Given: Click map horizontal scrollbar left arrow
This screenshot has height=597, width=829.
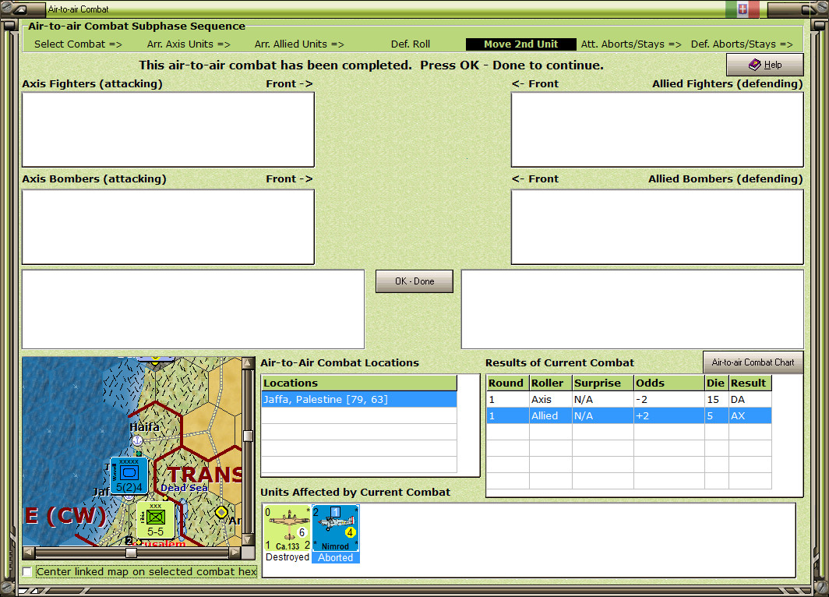Looking at the screenshot, I should (x=29, y=553).
